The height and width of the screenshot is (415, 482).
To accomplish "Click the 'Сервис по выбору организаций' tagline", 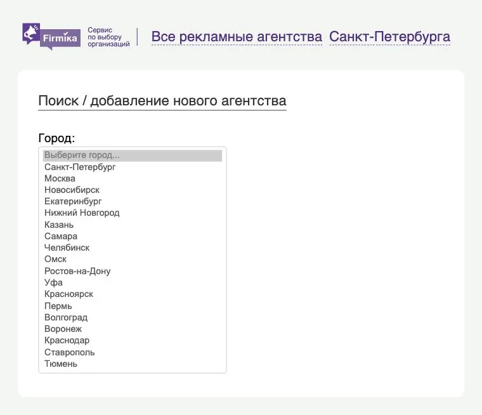I will (x=108, y=37).
